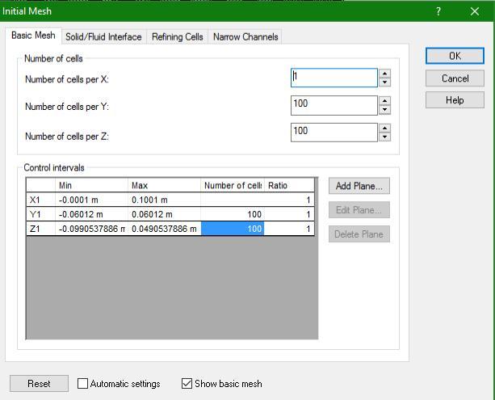
Task: Uncheck Show basic mesh
Action: [x=187, y=384]
